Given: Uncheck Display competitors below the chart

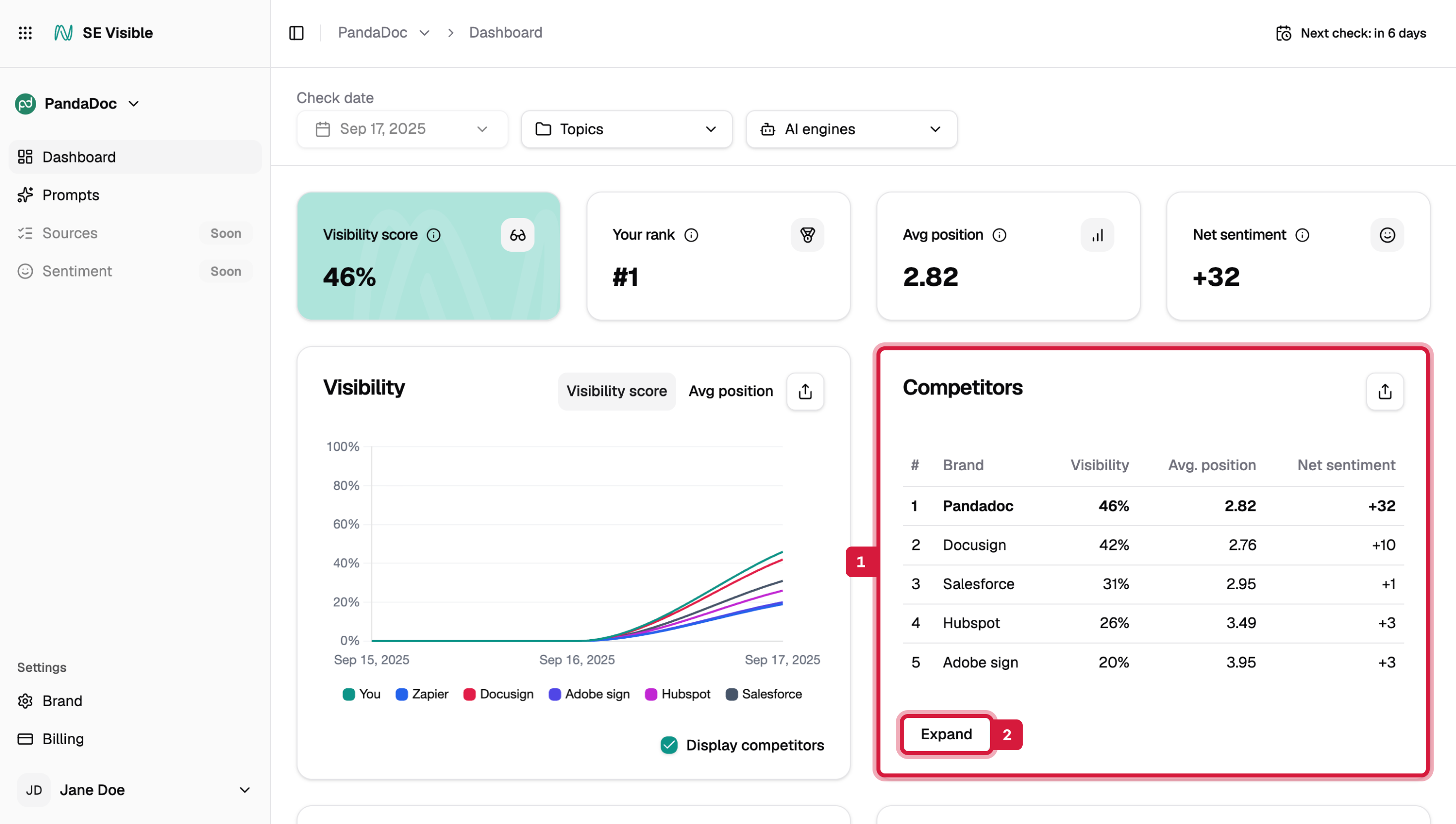Looking at the screenshot, I should coord(669,745).
